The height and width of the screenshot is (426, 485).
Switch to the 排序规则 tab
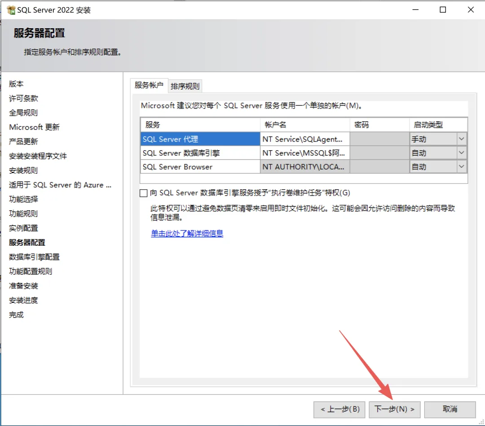coord(185,86)
